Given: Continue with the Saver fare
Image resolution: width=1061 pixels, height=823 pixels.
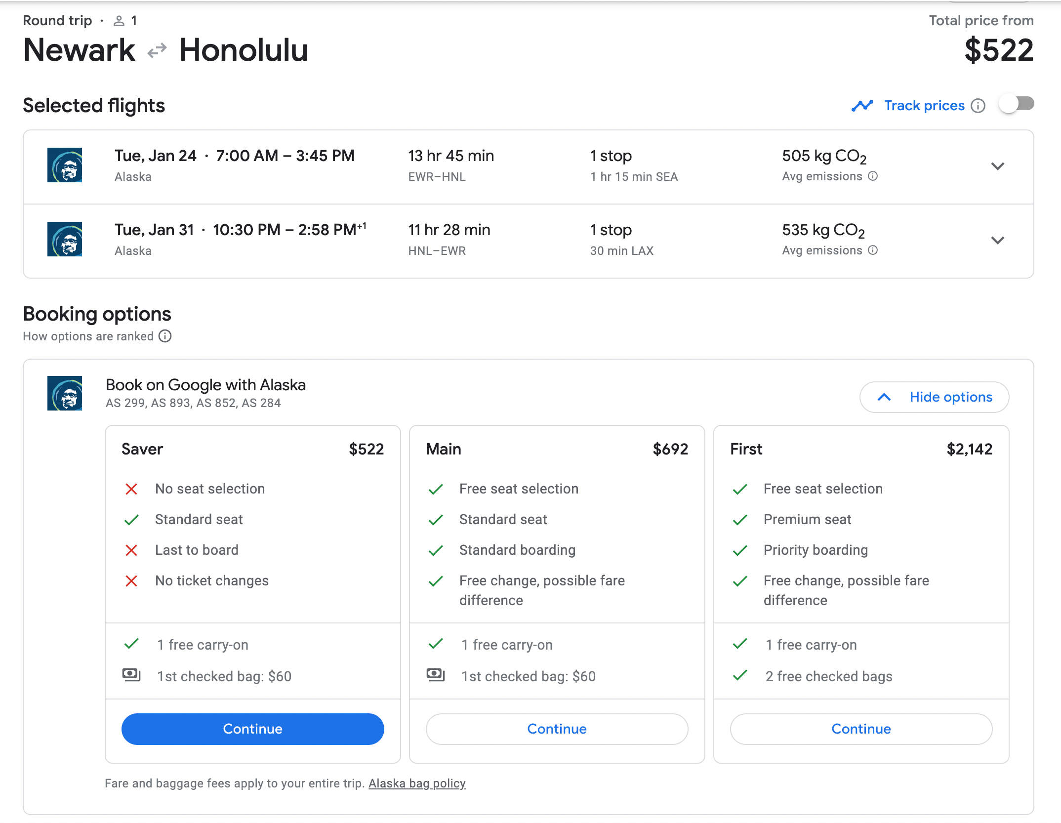Looking at the screenshot, I should (x=252, y=729).
